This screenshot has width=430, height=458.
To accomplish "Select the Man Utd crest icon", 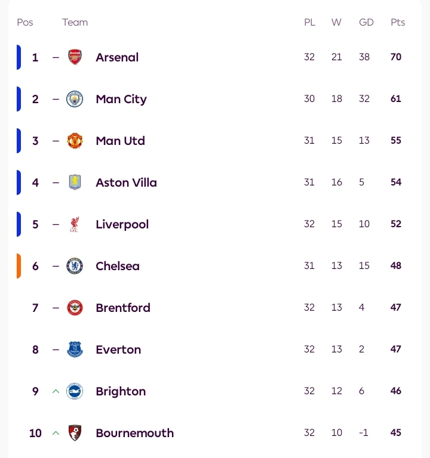I will pyautogui.click(x=75, y=141).
